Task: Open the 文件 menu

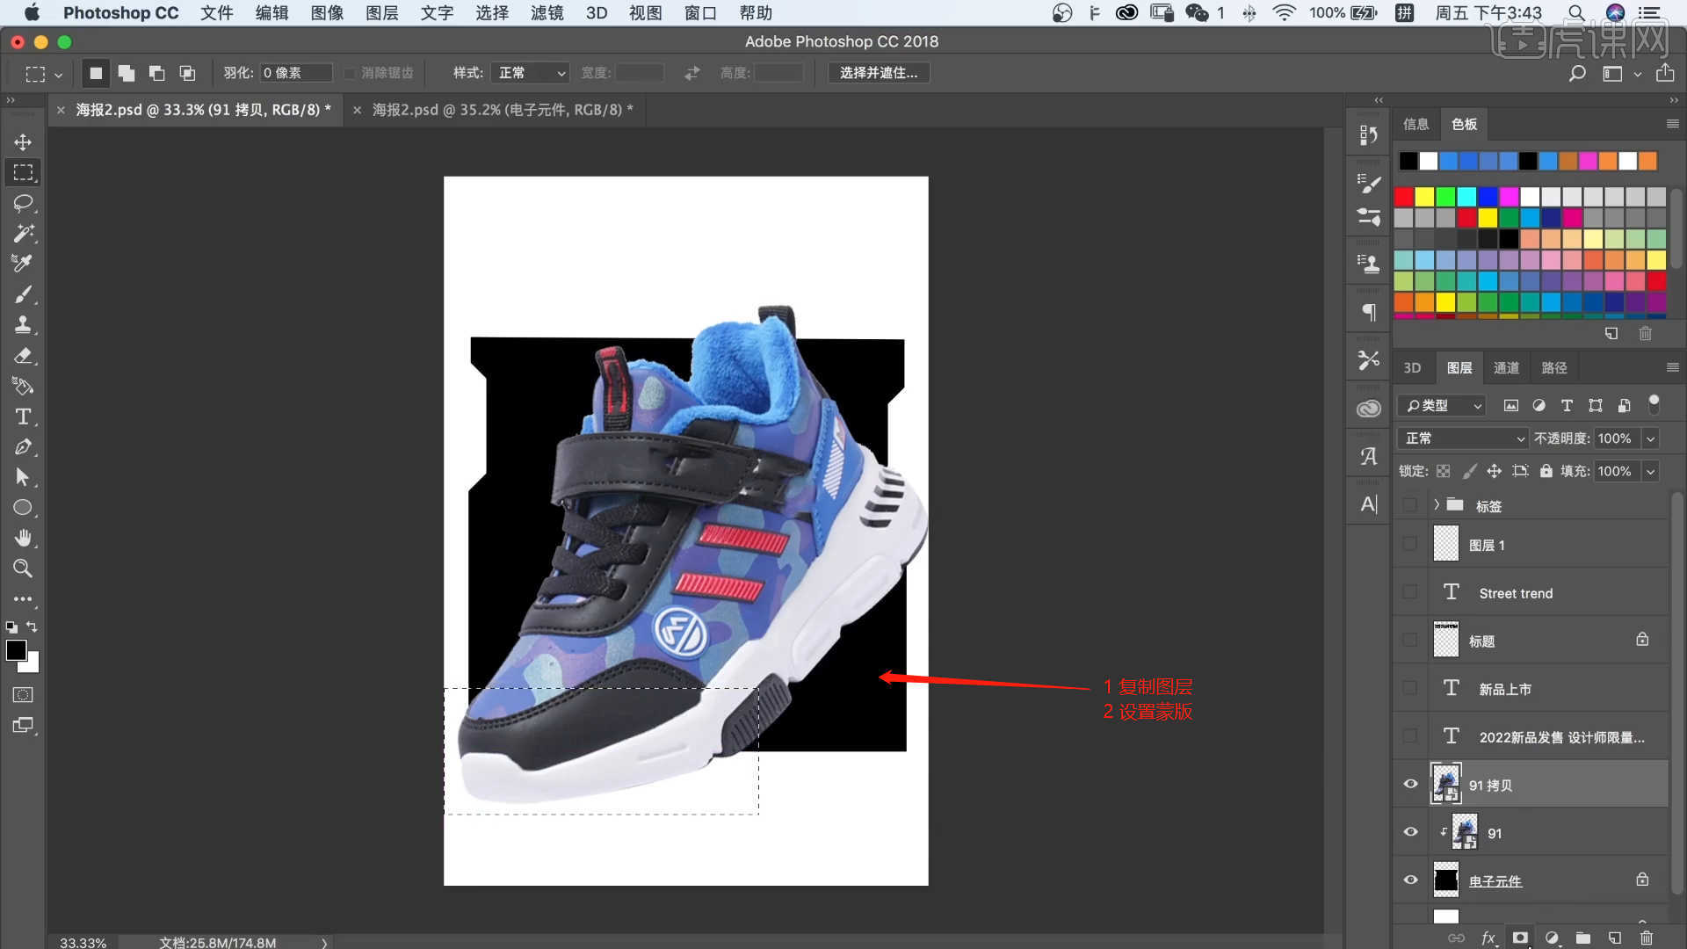Action: click(x=217, y=13)
